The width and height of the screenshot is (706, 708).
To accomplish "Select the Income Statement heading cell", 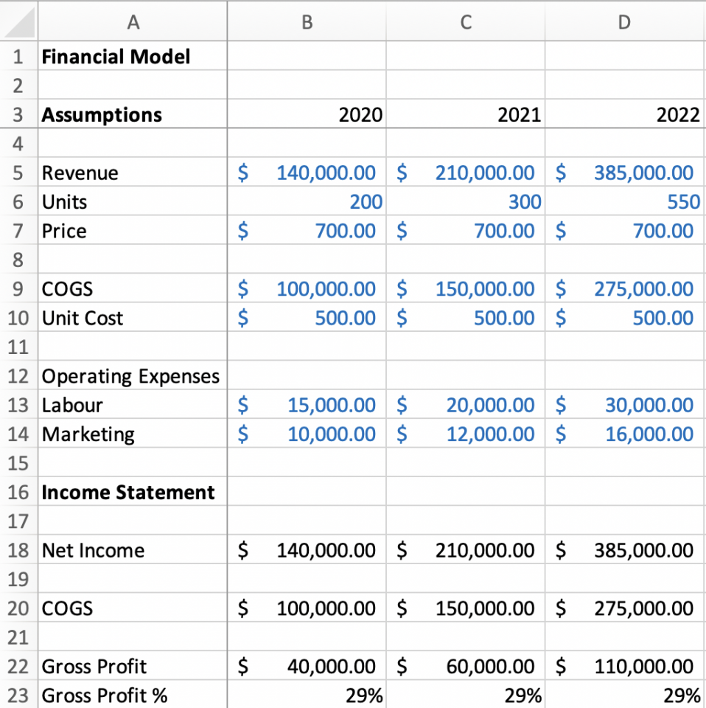I will pyautogui.click(x=132, y=493).
